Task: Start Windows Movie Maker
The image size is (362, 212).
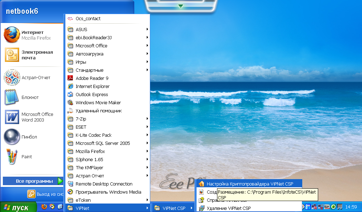Action: point(107,103)
